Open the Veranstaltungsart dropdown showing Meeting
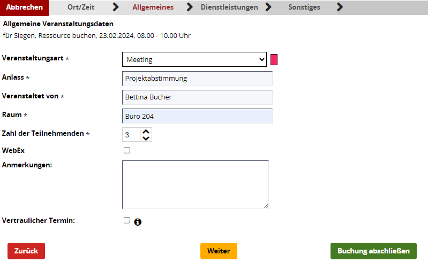This screenshot has width=428, height=270. 194,59
